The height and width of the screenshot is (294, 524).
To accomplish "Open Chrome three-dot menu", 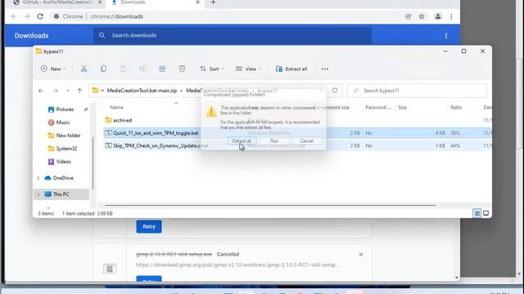I will tap(451, 16).
